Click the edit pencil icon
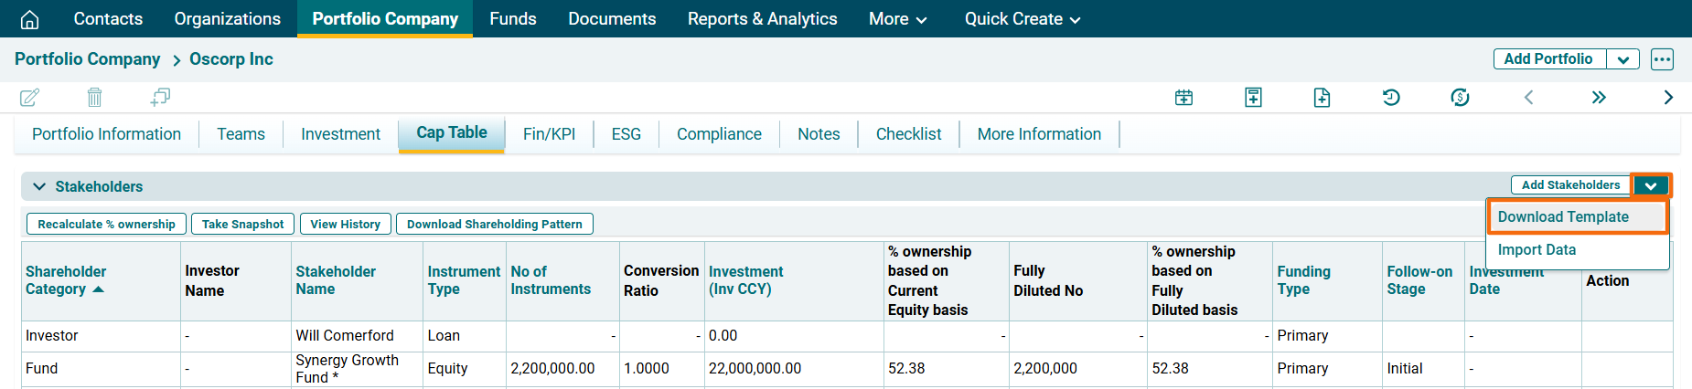1692x389 pixels. [x=29, y=97]
